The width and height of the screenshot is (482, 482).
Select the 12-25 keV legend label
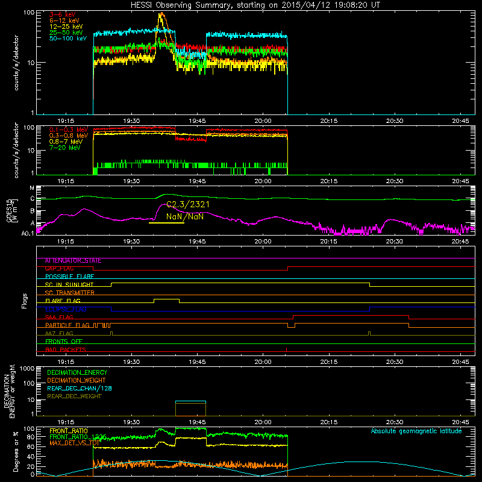tap(66, 27)
